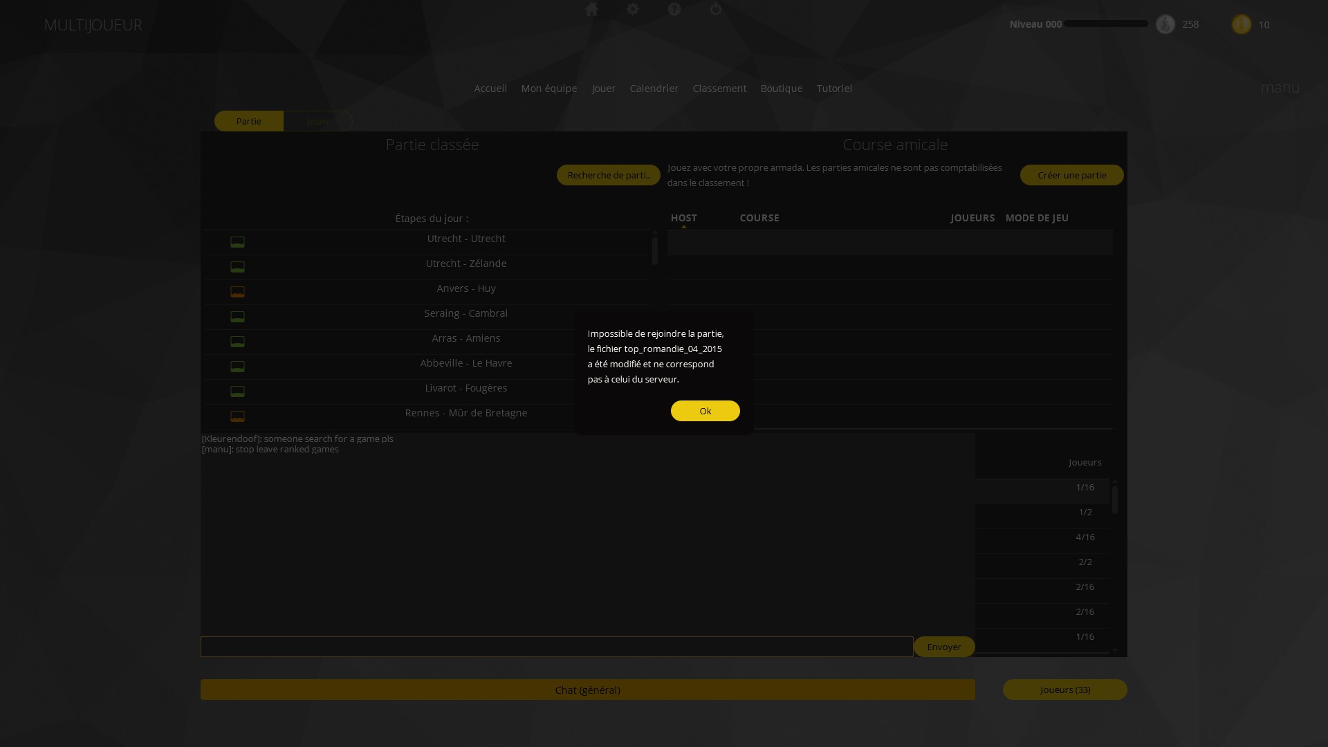Click the cyclist points icon near 258
The image size is (1328, 747).
pos(1165,24)
